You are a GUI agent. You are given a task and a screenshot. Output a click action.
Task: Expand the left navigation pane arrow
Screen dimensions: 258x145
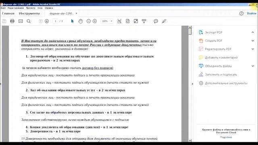1,84
